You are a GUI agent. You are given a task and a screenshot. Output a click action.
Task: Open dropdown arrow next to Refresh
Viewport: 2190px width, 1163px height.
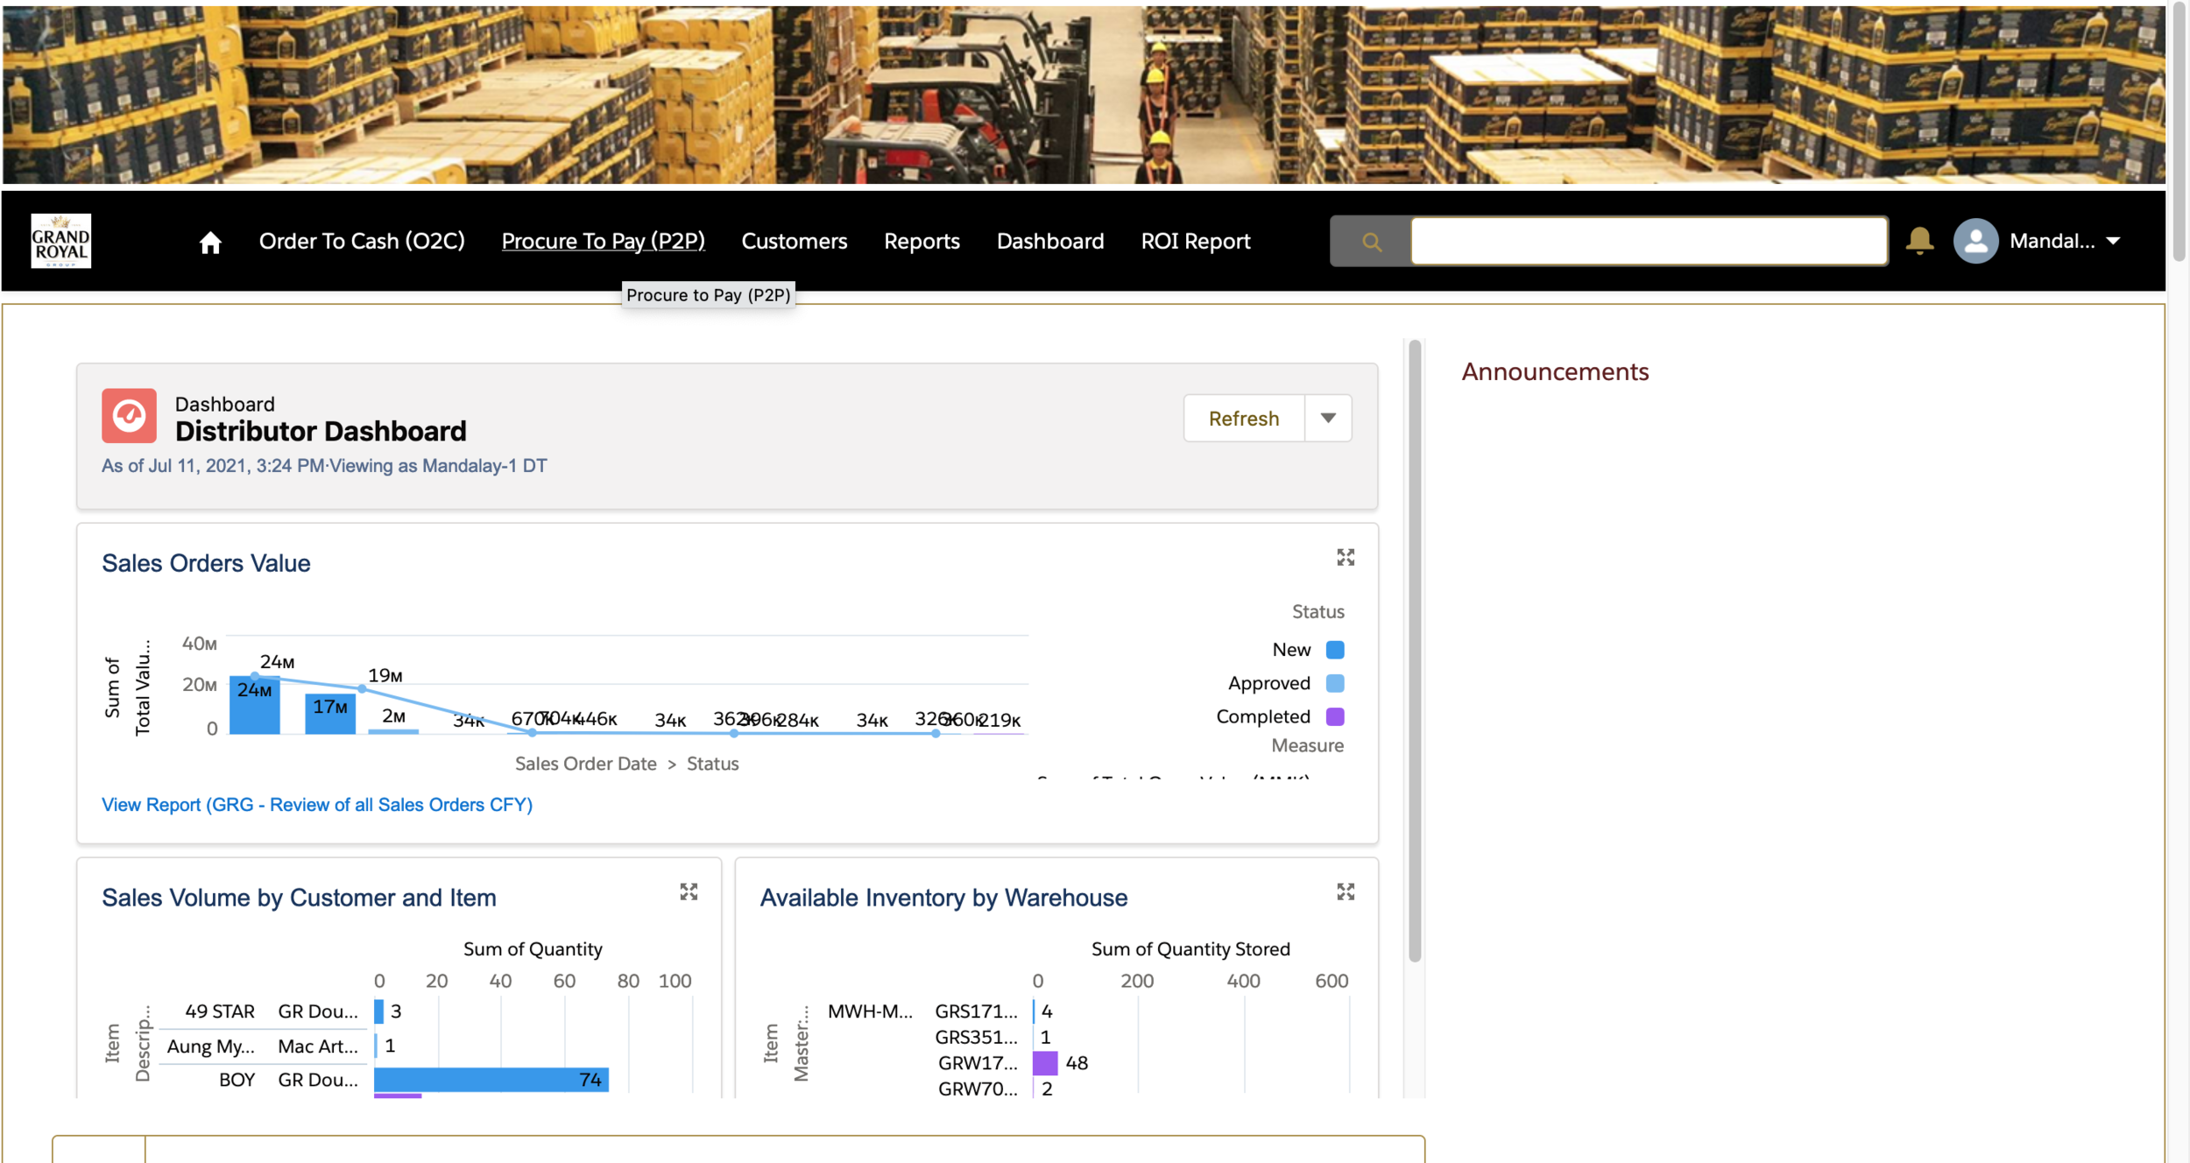point(1328,419)
